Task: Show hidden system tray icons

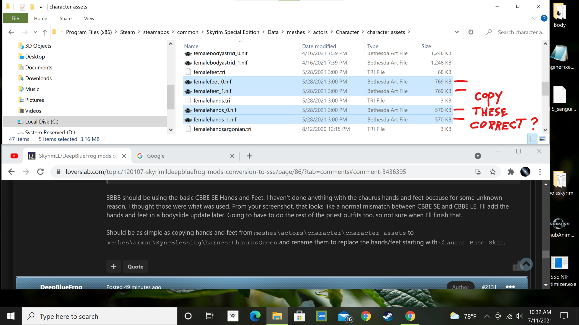Action: (x=487, y=316)
